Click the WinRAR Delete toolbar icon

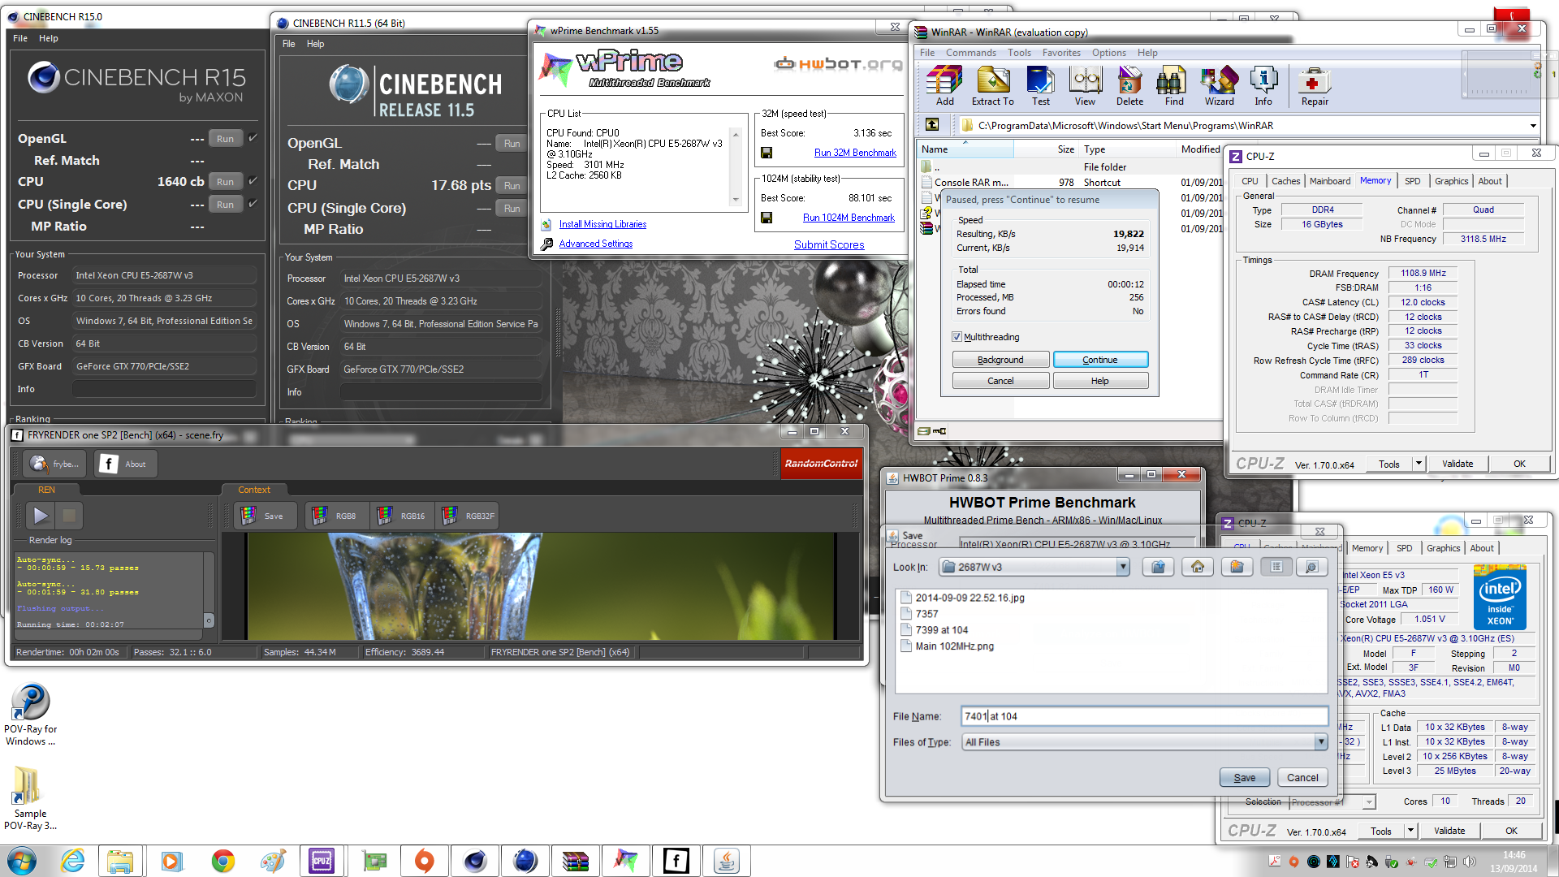click(1129, 86)
